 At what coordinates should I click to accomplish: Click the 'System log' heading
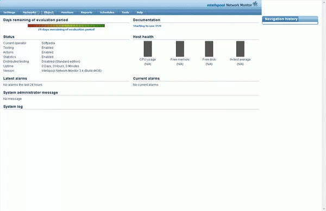tap(13, 107)
